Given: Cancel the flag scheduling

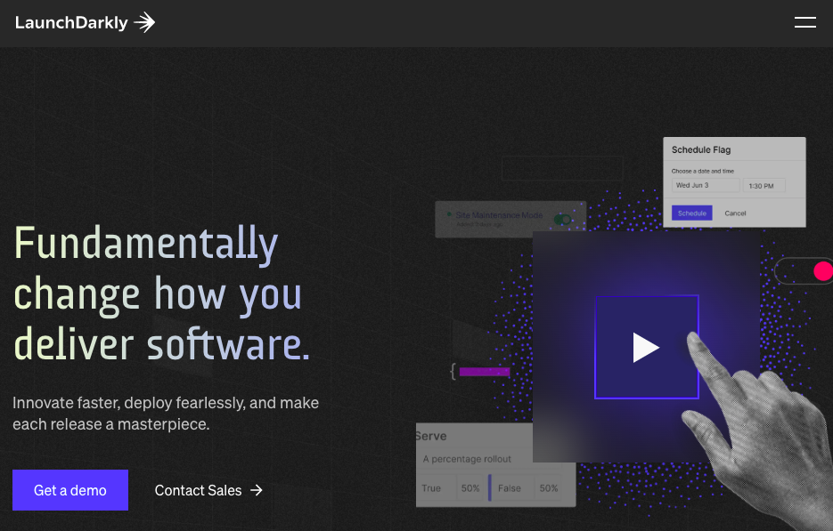Looking at the screenshot, I should point(735,213).
